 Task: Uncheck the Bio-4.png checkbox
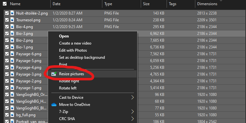point(7,27)
